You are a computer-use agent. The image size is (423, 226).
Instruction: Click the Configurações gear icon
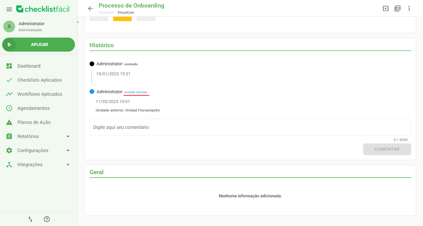[9, 150]
